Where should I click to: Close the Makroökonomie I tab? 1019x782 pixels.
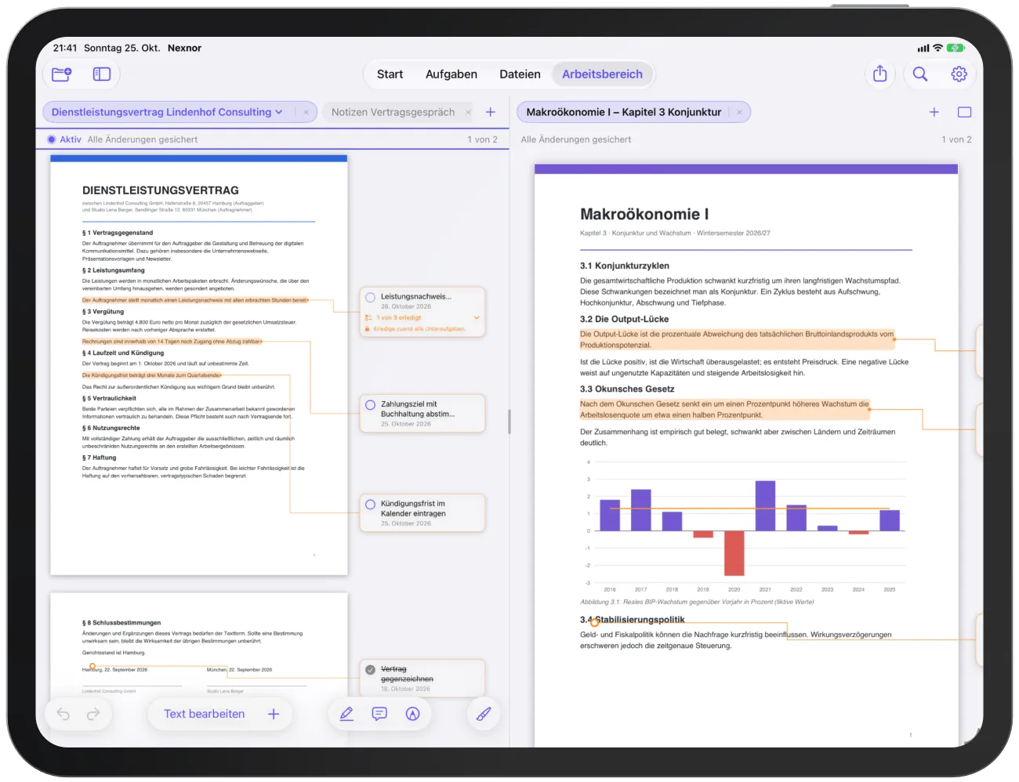[x=739, y=112]
